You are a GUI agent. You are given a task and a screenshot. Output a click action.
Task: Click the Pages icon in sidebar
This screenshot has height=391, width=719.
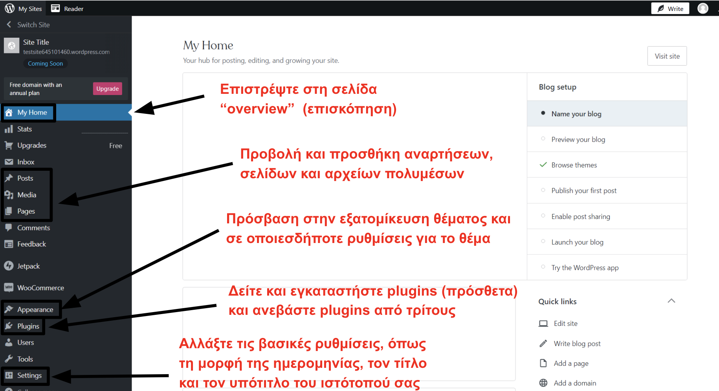point(9,211)
